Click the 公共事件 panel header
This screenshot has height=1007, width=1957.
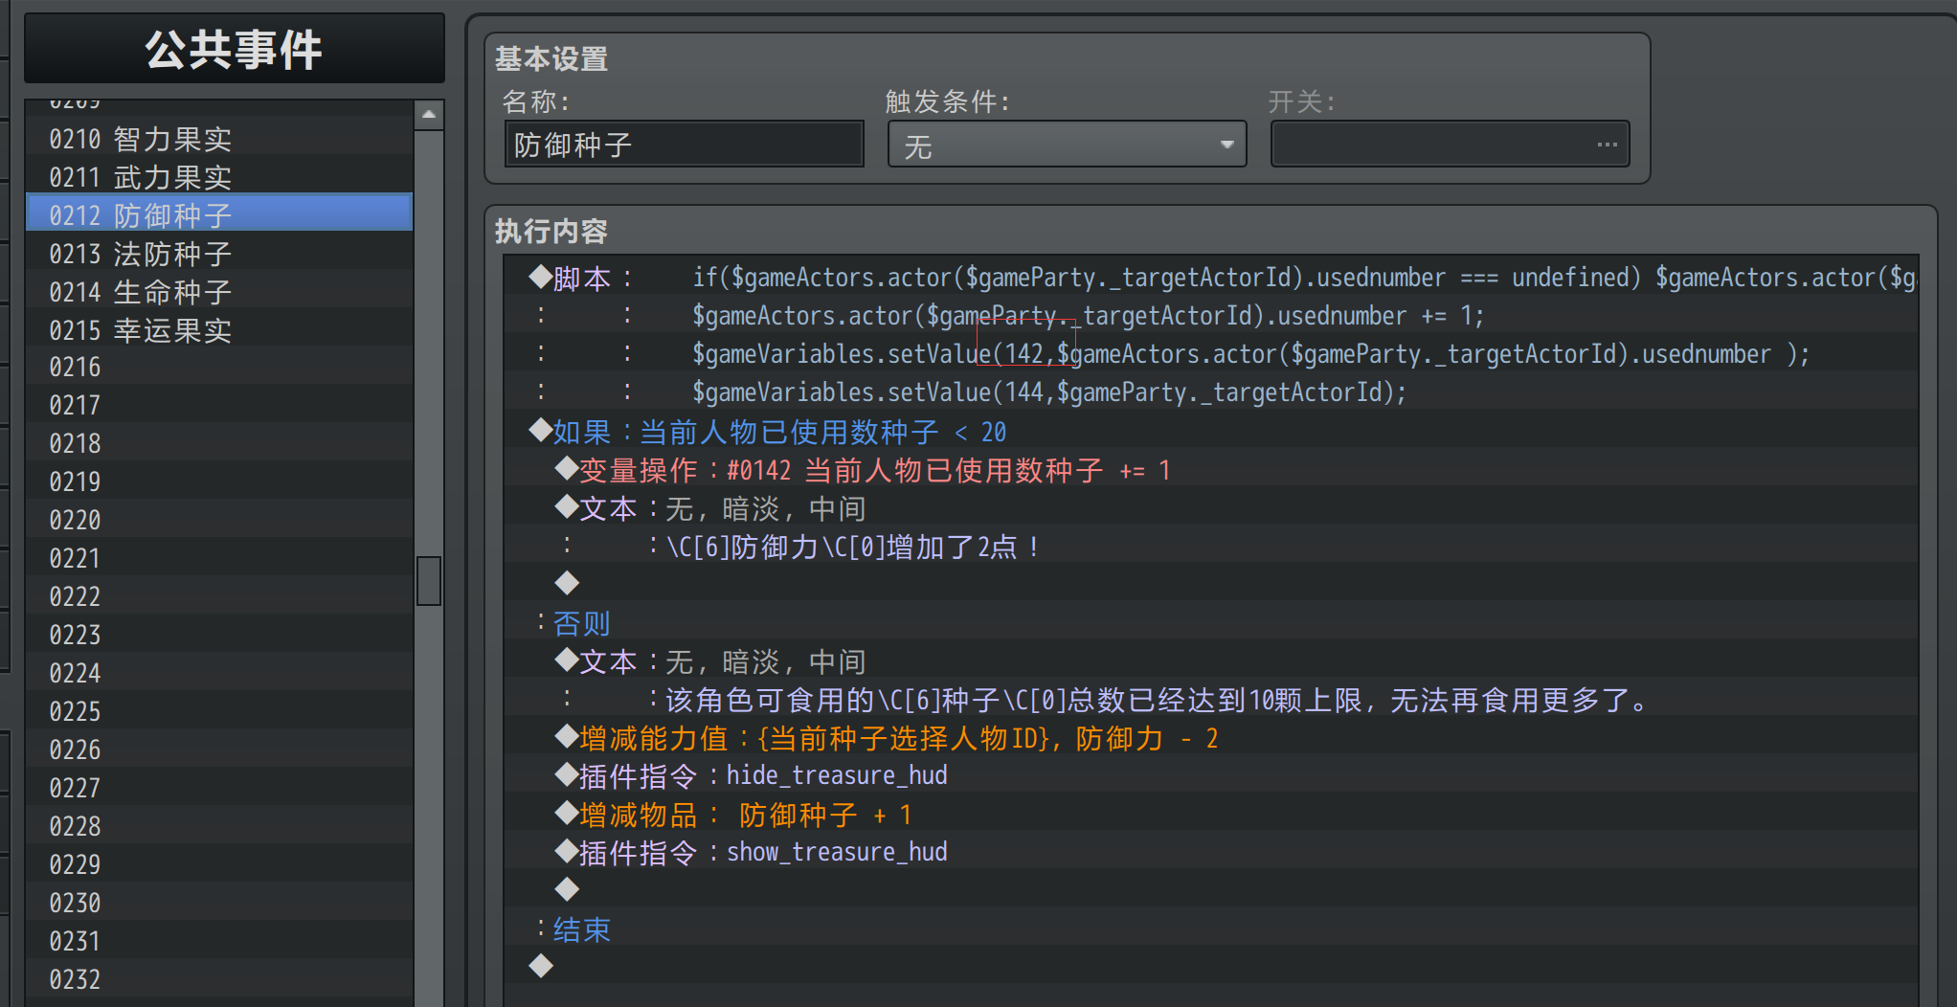[x=235, y=49]
